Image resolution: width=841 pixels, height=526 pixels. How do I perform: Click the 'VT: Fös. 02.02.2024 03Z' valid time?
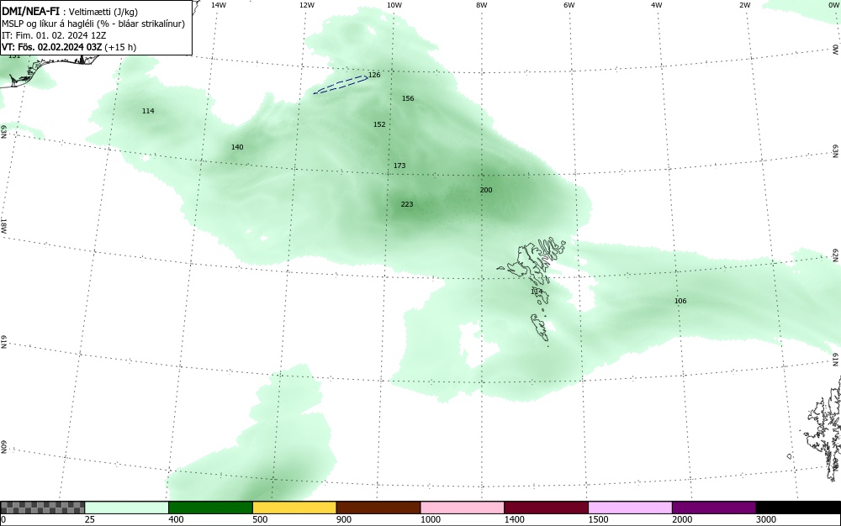point(51,47)
